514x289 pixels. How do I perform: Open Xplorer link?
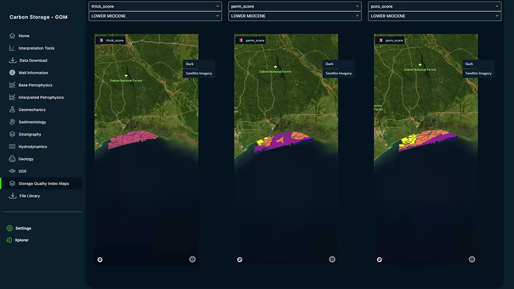(21, 240)
